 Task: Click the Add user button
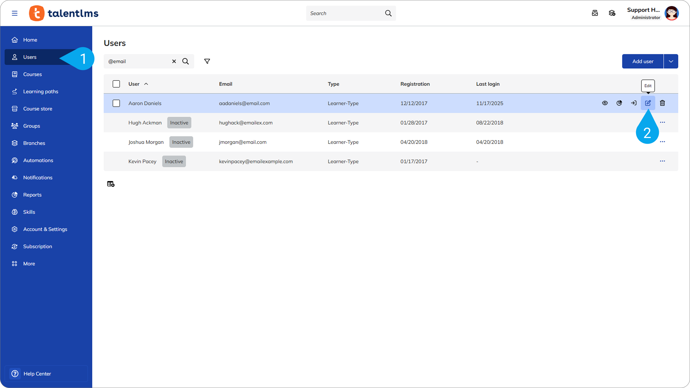[643, 61]
